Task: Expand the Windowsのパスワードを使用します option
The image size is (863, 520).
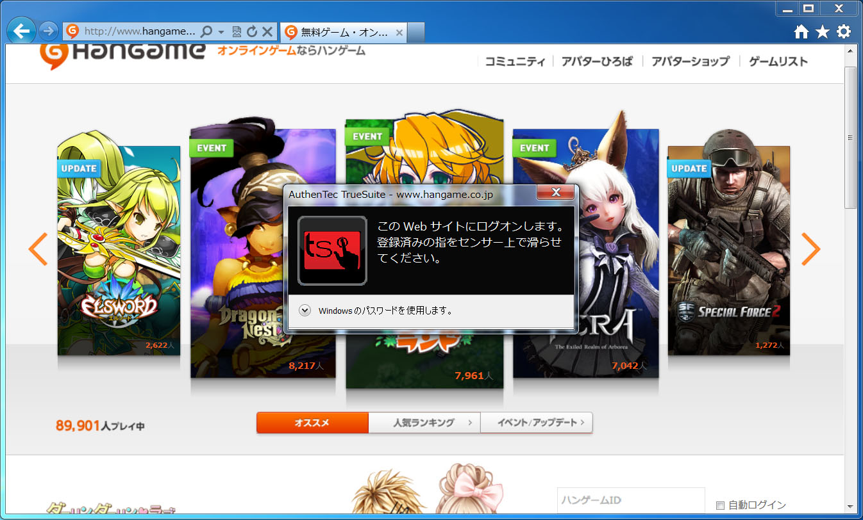Action: pos(305,311)
